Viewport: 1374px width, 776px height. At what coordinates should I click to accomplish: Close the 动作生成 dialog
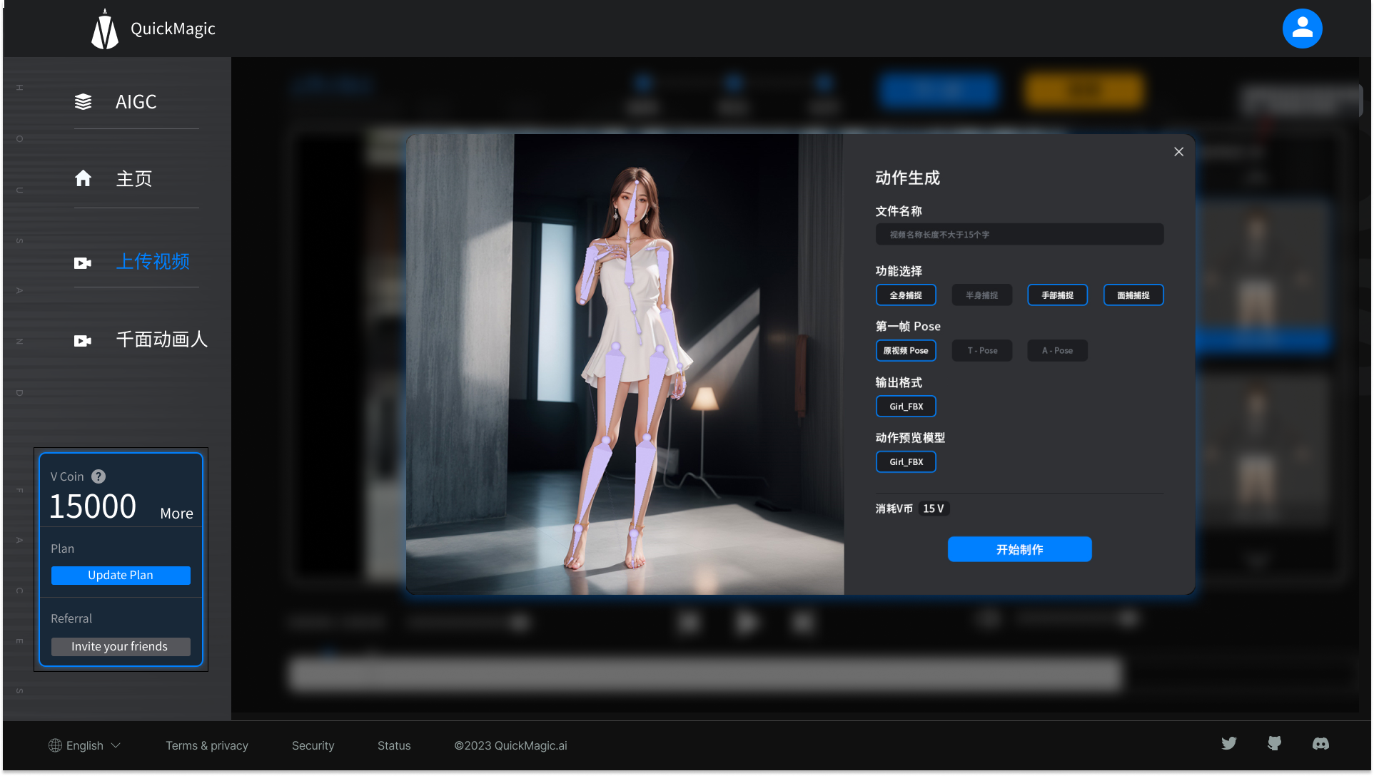coord(1178,152)
